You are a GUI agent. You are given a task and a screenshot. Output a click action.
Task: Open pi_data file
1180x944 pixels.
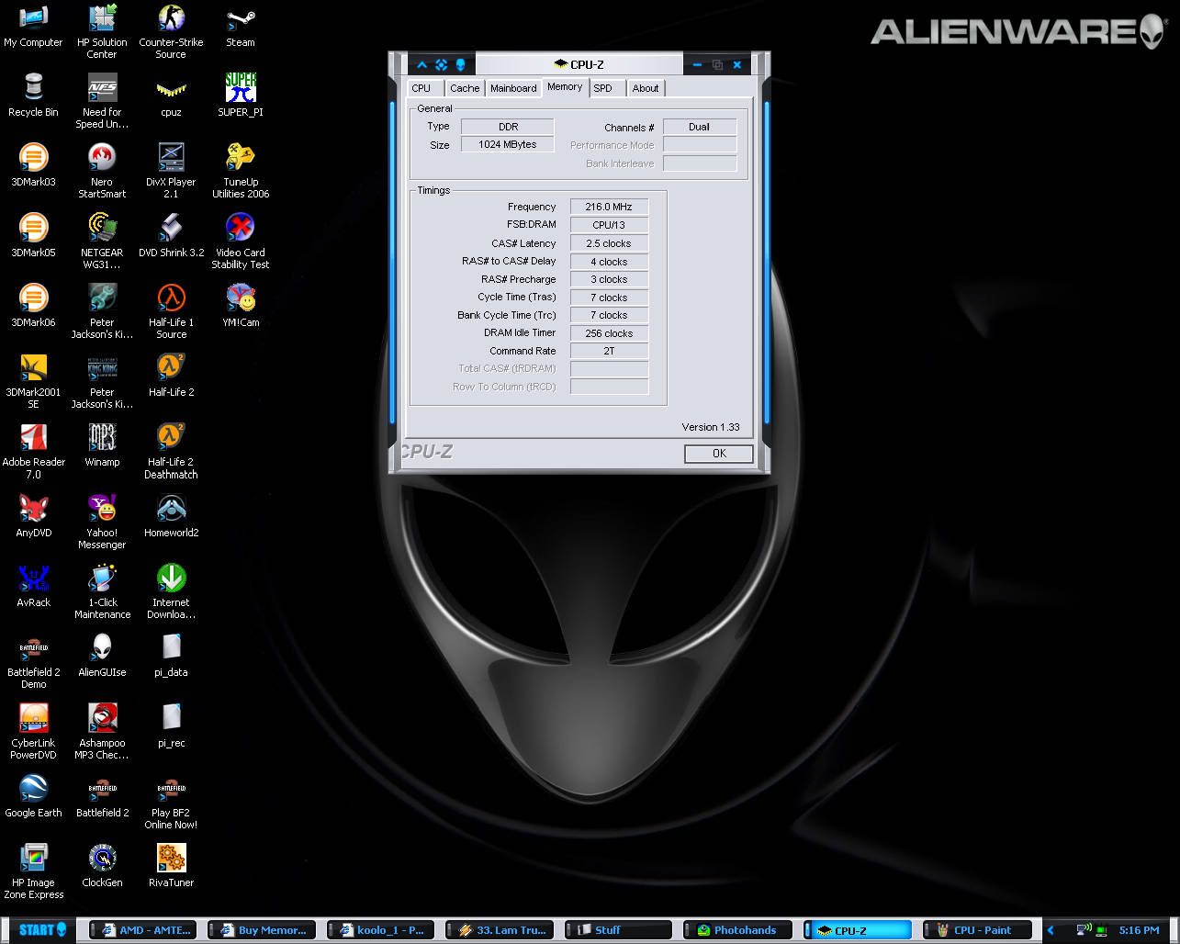tap(171, 657)
